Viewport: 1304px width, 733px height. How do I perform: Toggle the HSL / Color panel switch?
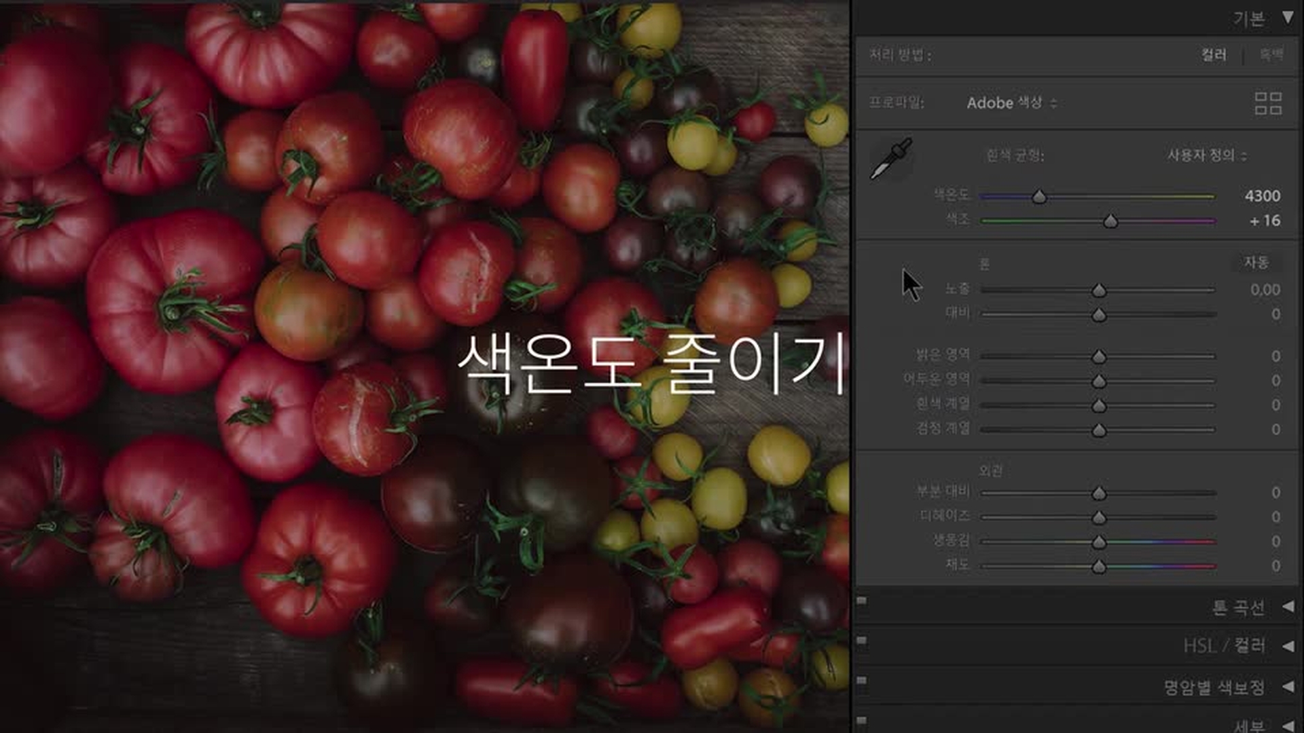coord(862,641)
